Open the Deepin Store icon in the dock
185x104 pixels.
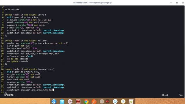[x=62, y=101]
